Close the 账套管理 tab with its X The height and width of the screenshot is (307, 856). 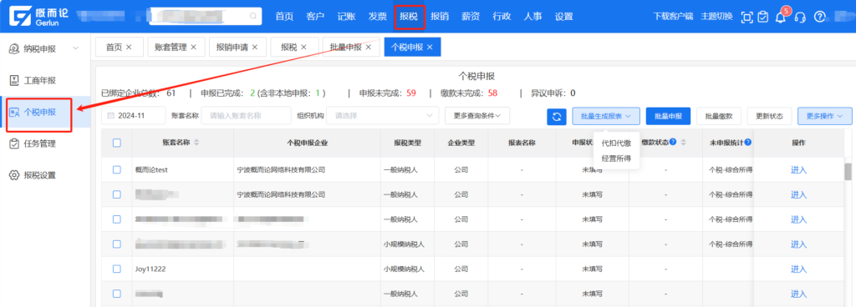point(193,48)
